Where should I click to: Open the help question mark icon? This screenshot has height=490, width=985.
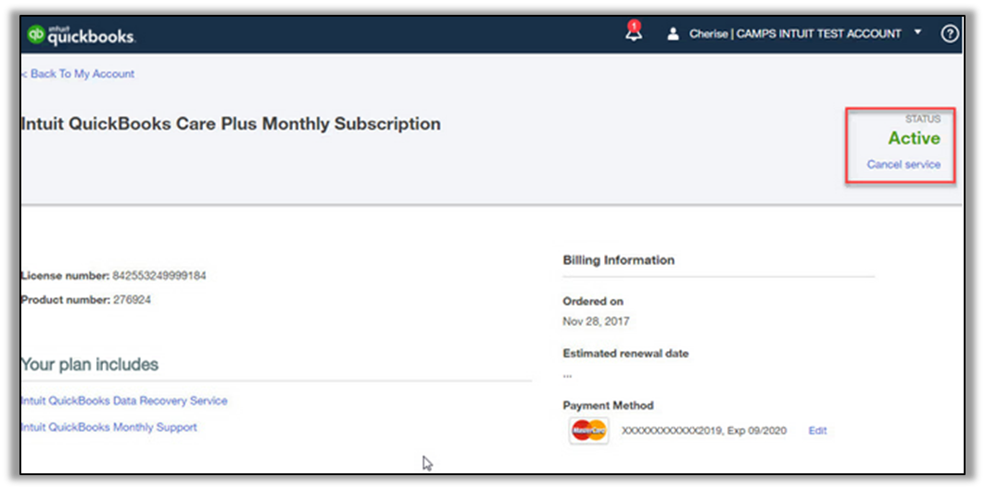tap(949, 34)
